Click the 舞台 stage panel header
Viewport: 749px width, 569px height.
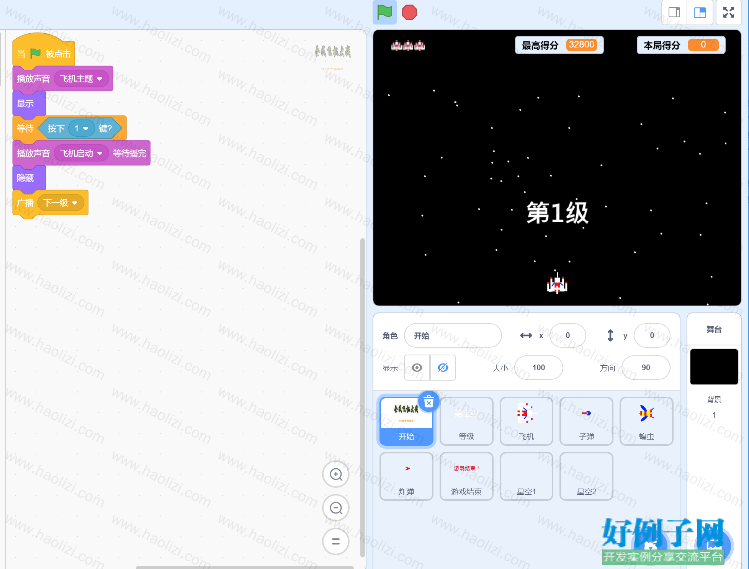coord(714,329)
